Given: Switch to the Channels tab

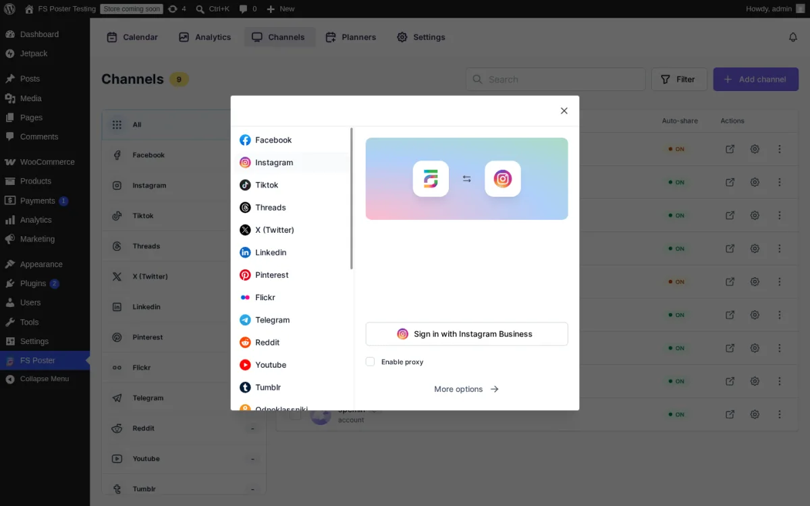Looking at the screenshot, I should (279, 37).
